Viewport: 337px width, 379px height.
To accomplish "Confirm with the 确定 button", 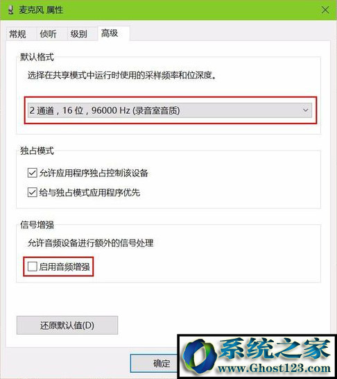I will tap(154, 363).
